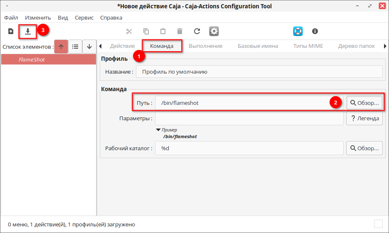Viewport: 389px width, 233px height.
Task: Click Обзор button next to Путь field
Action: [364, 103]
